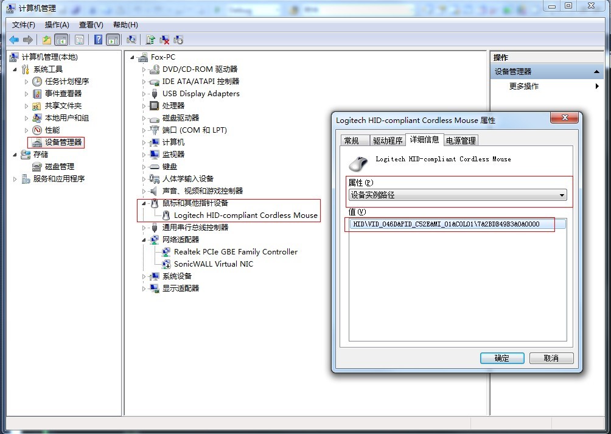
Task: Open the 操作(A) menu
Action: (57, 25)
